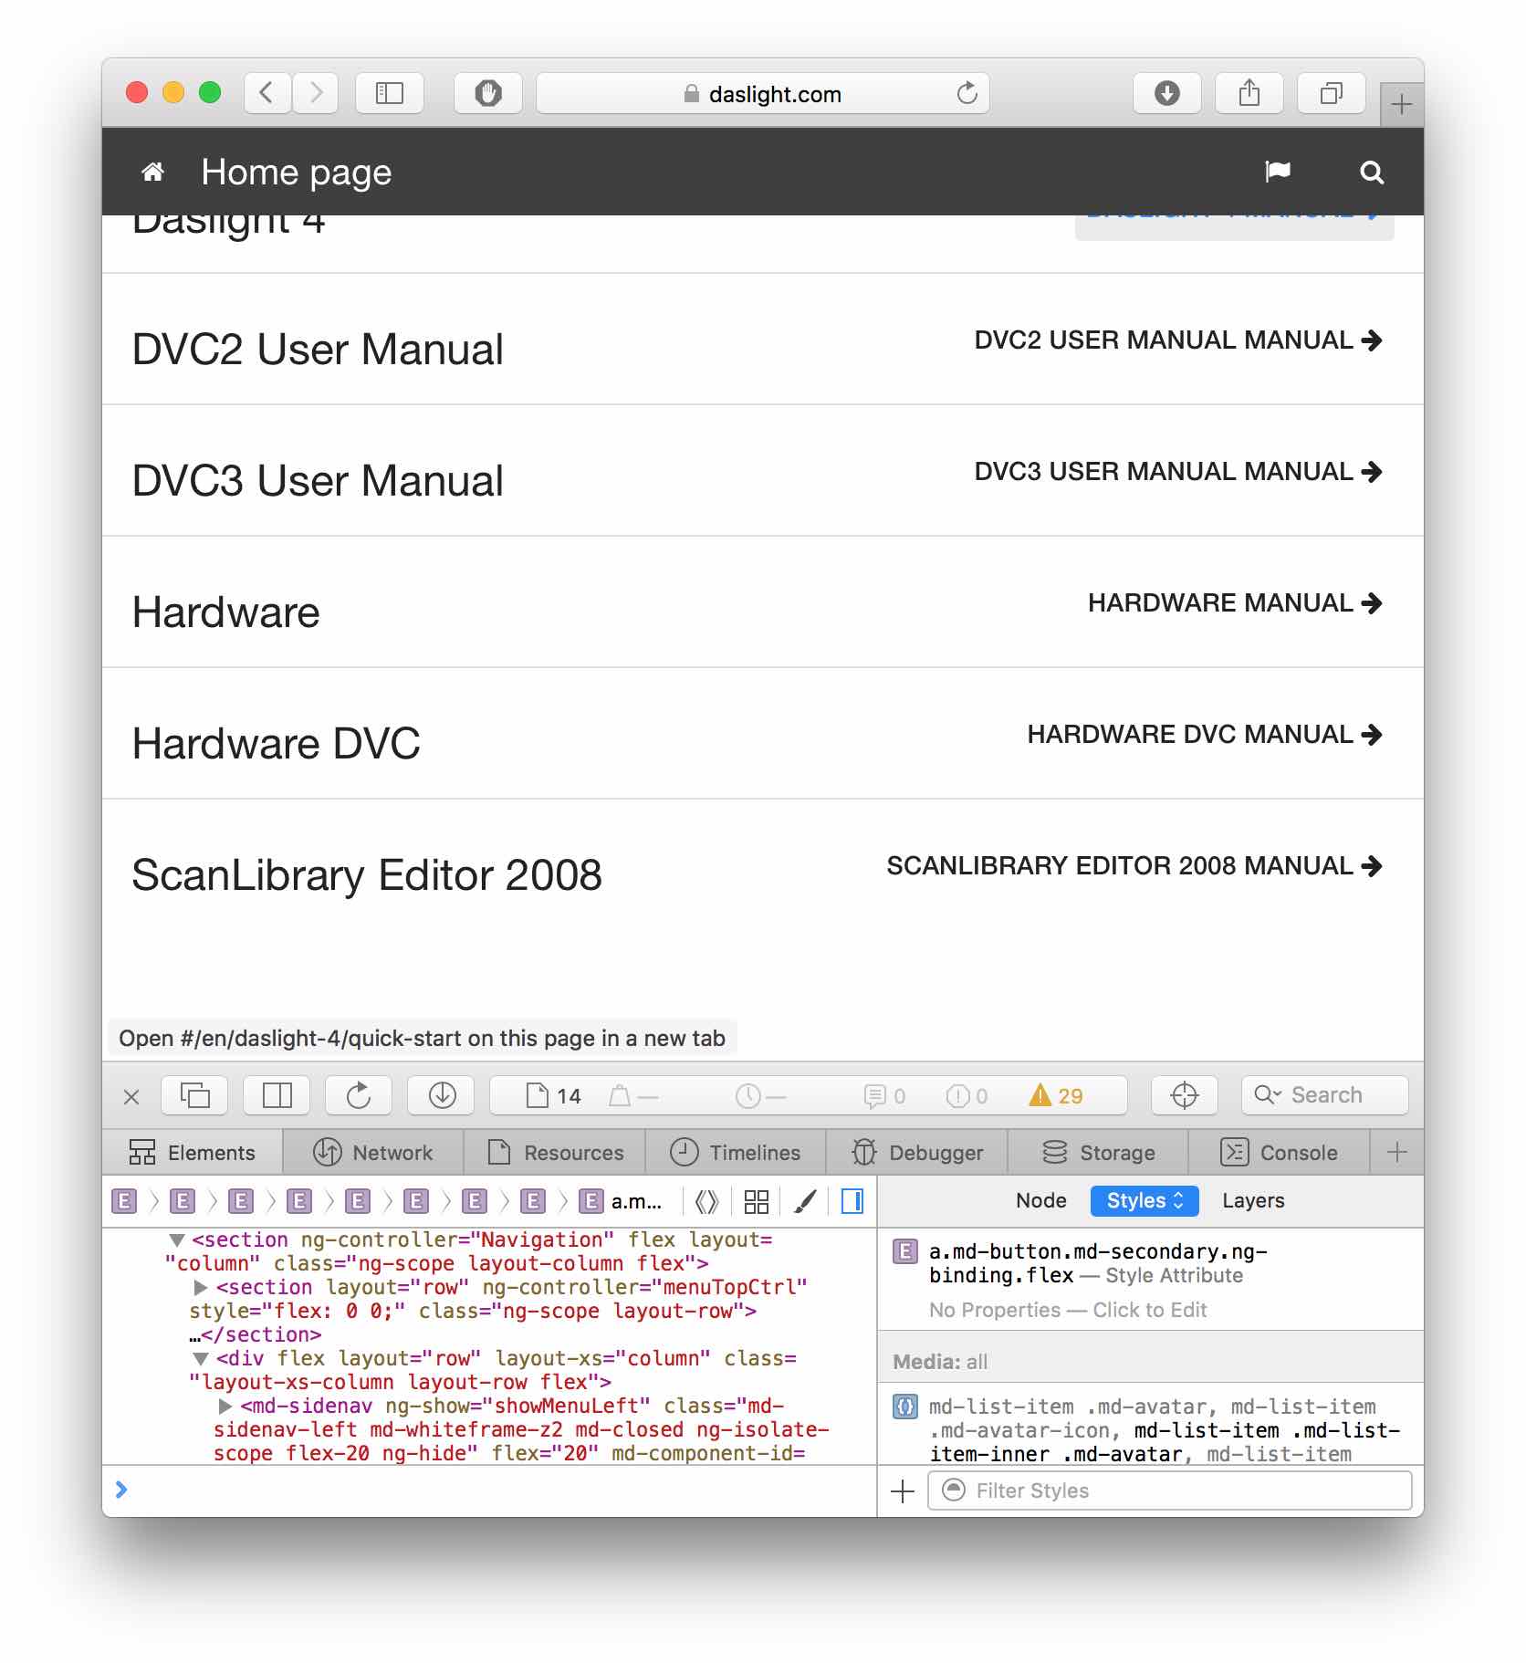Viewport: 1526px width, 1663px height.
Task: Go forward with Safari's forward arrow
Action: [x=316, y=93]
